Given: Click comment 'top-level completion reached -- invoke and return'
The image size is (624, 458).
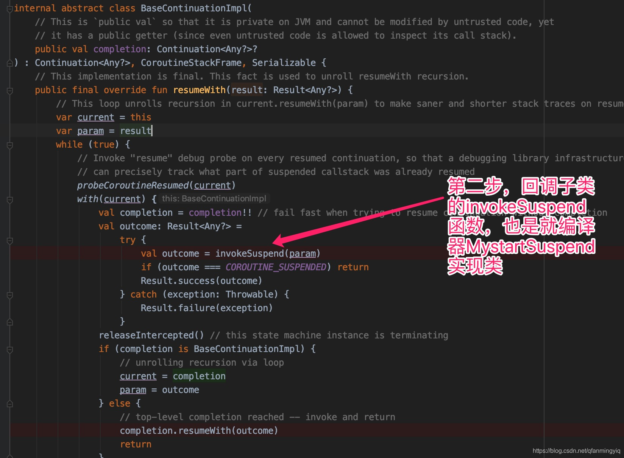Looking at the screenshot, I should [257, 417].
